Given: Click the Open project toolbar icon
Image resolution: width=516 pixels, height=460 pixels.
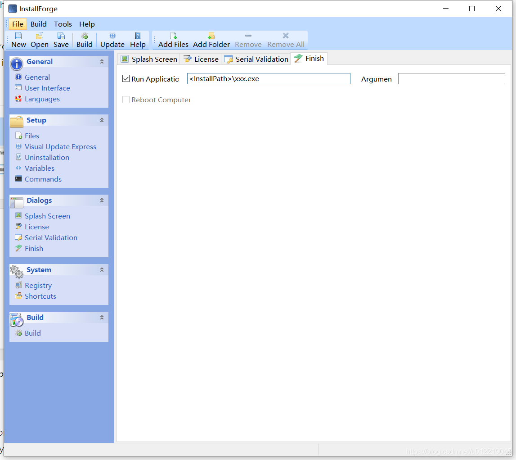Looking at the screenshot, I should [40, 36].
